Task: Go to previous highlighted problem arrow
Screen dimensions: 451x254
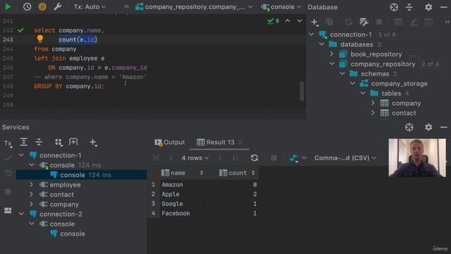Action: tap(288, 20)
